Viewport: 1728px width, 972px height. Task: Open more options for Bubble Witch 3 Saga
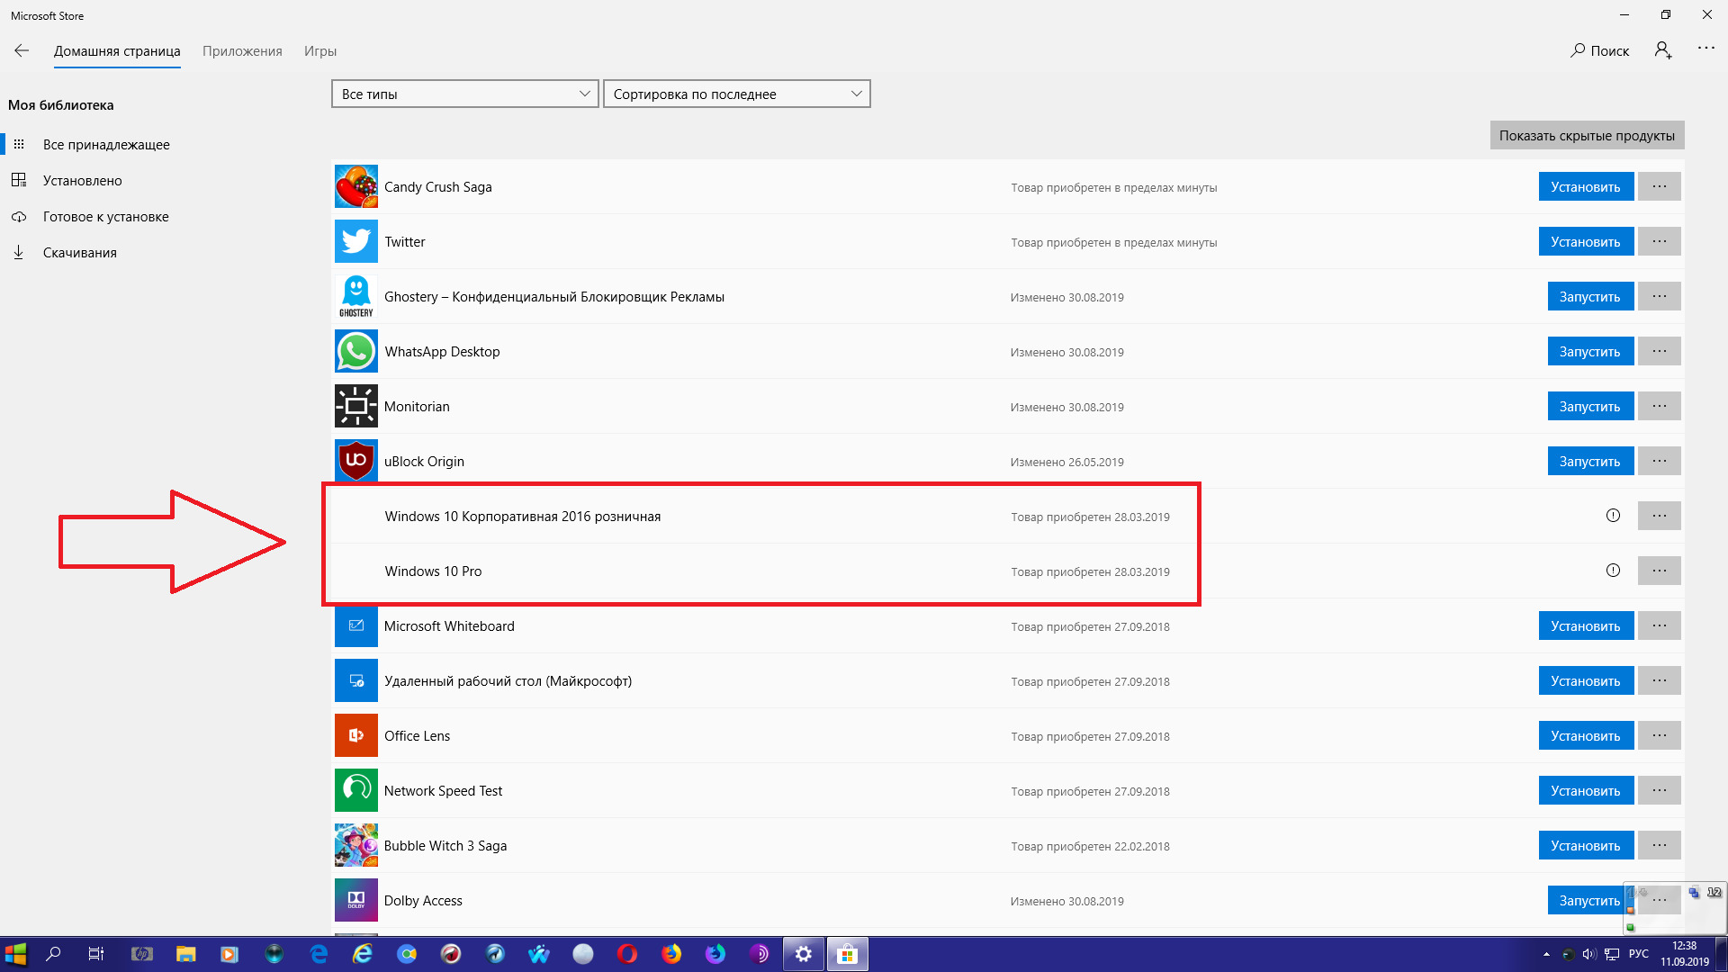pos(1660,846)
